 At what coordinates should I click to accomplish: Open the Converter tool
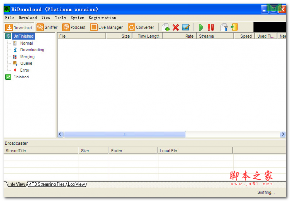141,27
